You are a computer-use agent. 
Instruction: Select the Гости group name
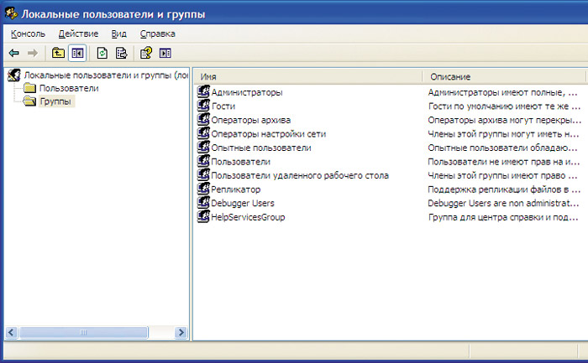pos(223,106)
